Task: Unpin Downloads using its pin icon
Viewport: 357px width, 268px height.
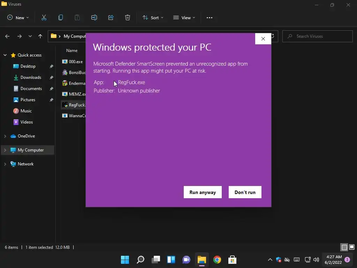Action: coord(52,77)
